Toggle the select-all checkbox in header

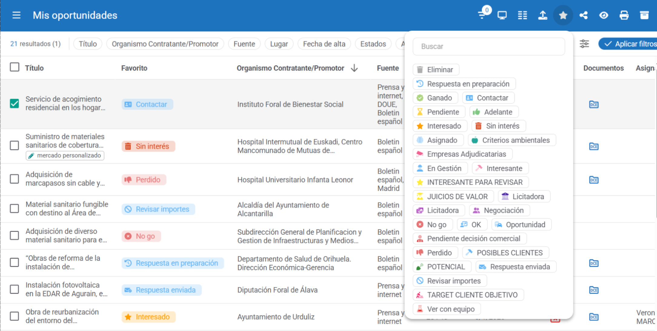coord(15,67)
